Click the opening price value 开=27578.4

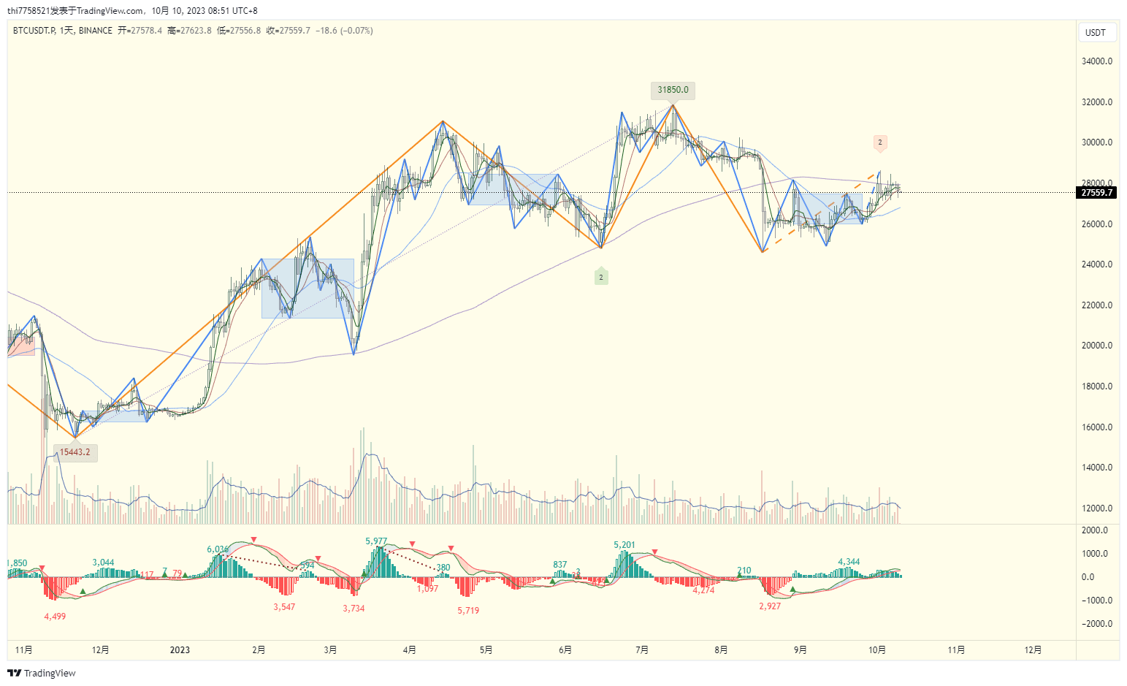(140, 31)
